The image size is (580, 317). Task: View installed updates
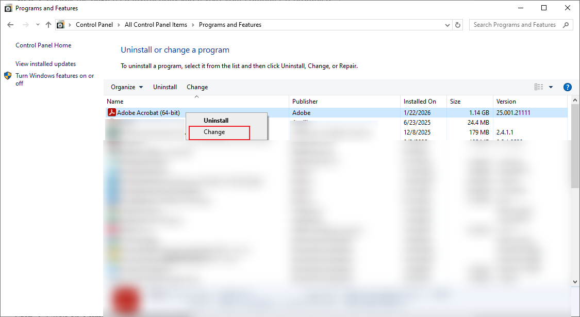click(45, 63)
